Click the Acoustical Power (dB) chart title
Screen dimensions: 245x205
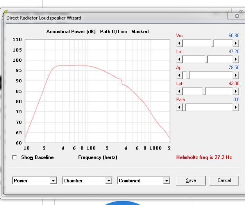click(x=71, y=32)
